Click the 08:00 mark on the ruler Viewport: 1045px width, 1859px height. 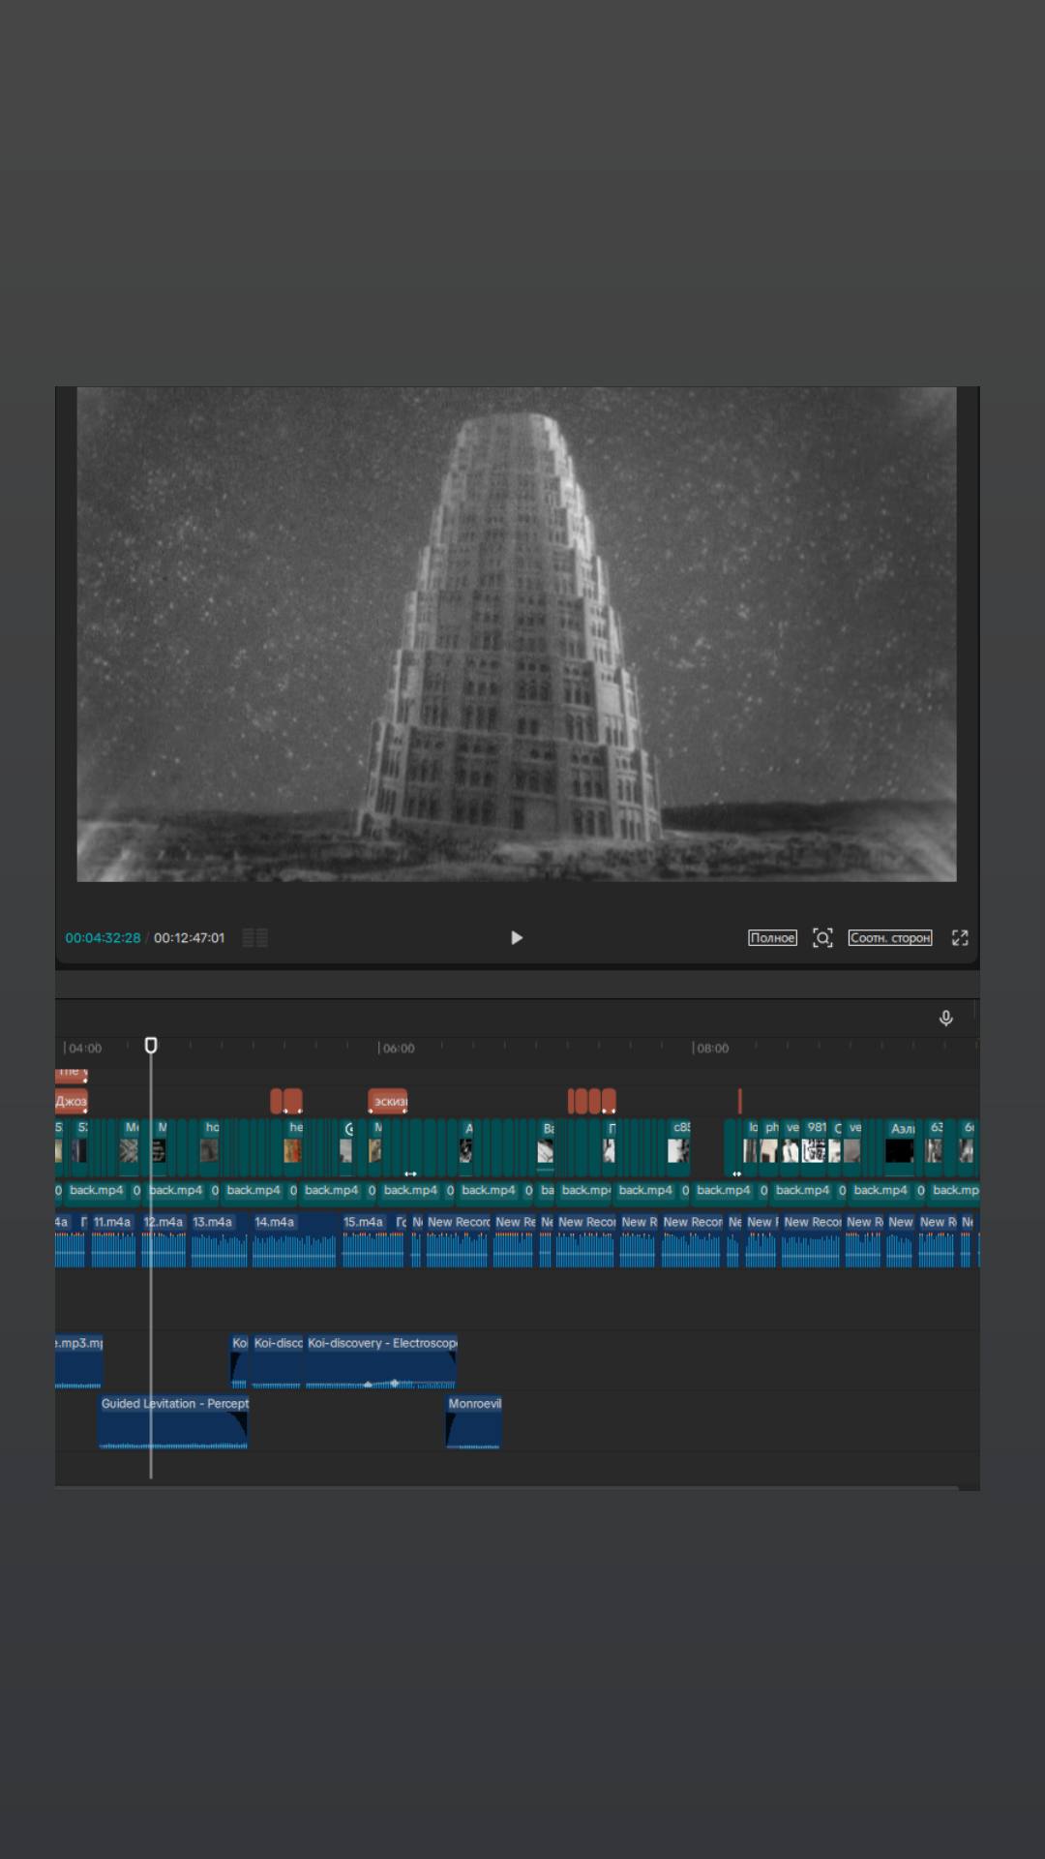coord(712,1048)
